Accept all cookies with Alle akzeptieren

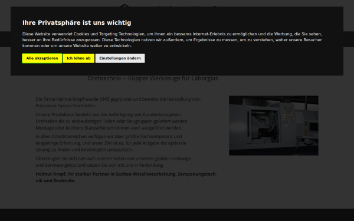click(42, 58)
